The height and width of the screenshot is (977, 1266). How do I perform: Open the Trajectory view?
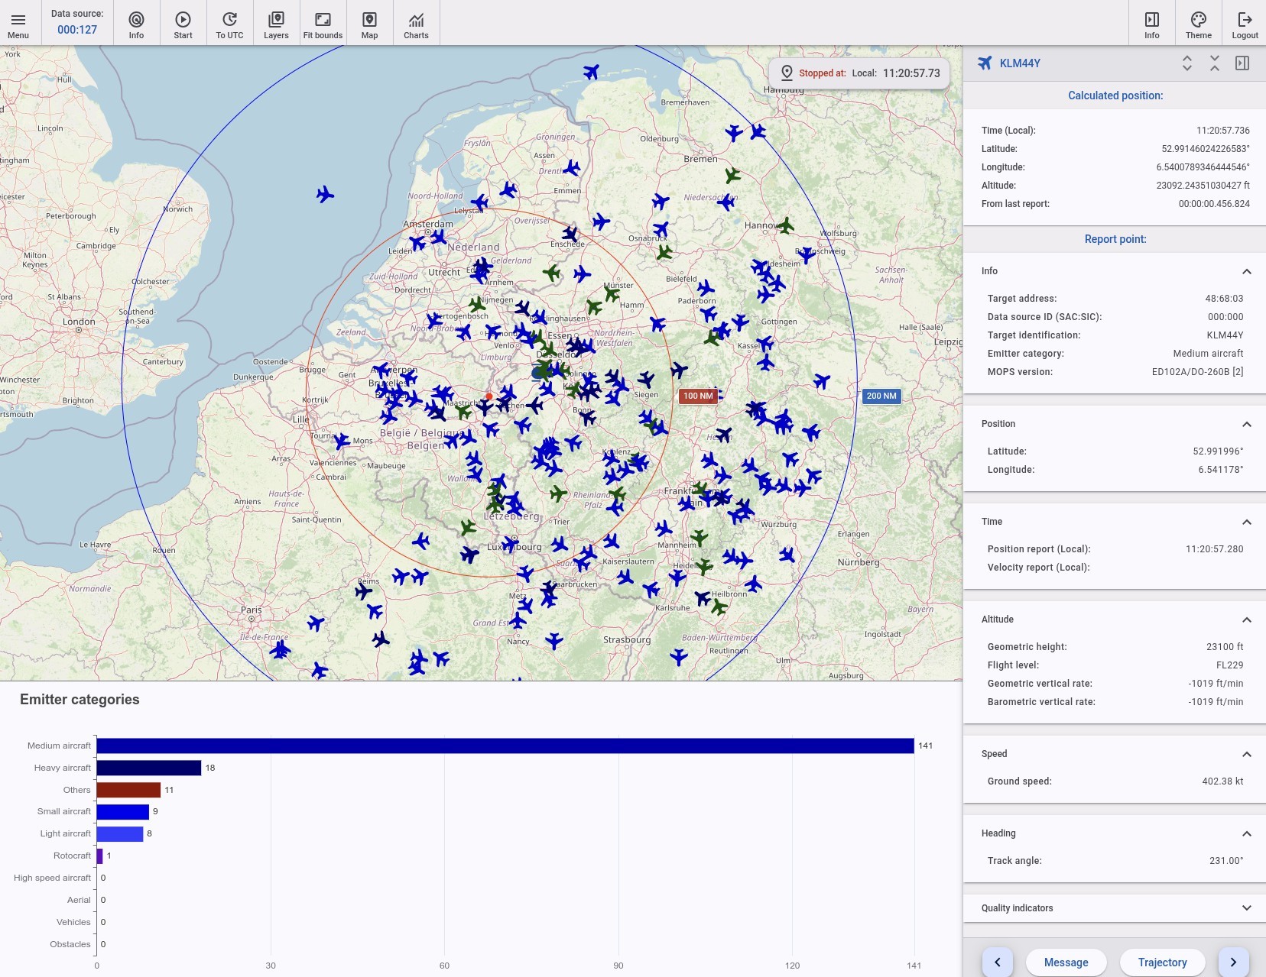coord(1162,962)
